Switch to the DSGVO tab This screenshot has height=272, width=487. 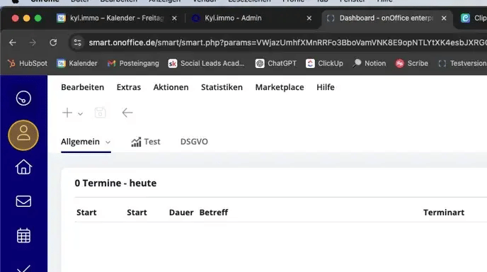194,142
